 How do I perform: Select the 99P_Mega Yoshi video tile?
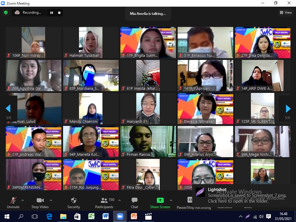tap(263, 142)
